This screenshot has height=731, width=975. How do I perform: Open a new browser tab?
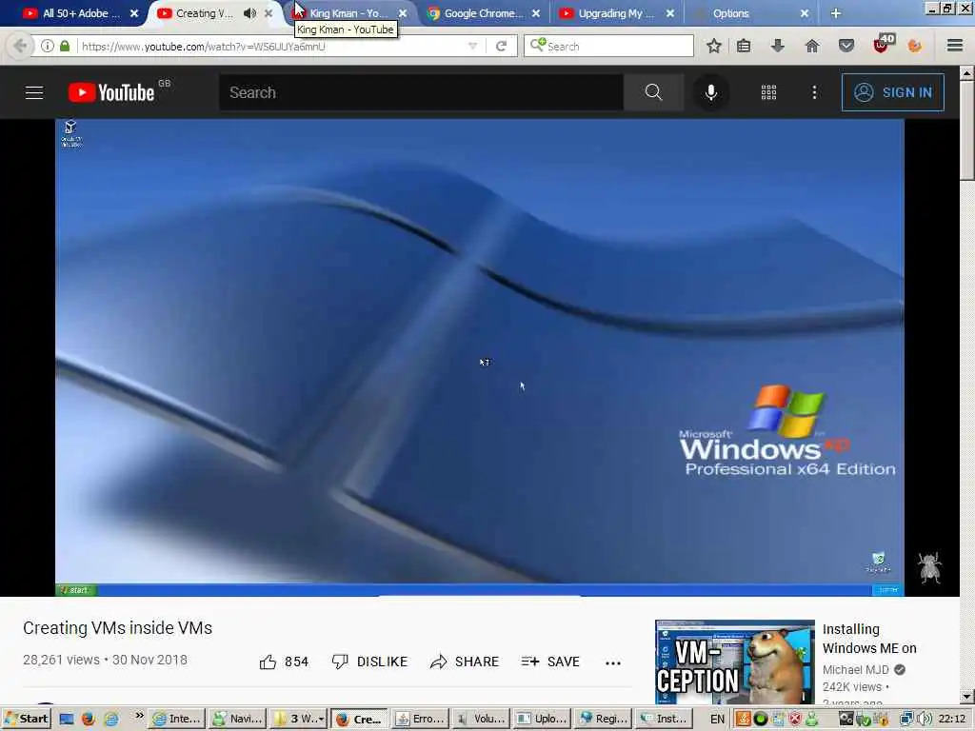pyautogui.click(x=836, y=13)
